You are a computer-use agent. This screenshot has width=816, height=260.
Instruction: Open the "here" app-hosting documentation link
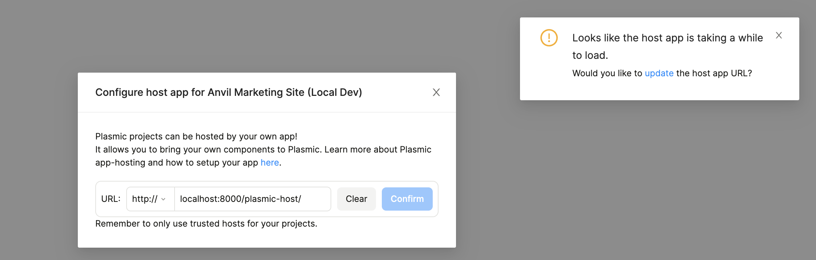point(269,163)
